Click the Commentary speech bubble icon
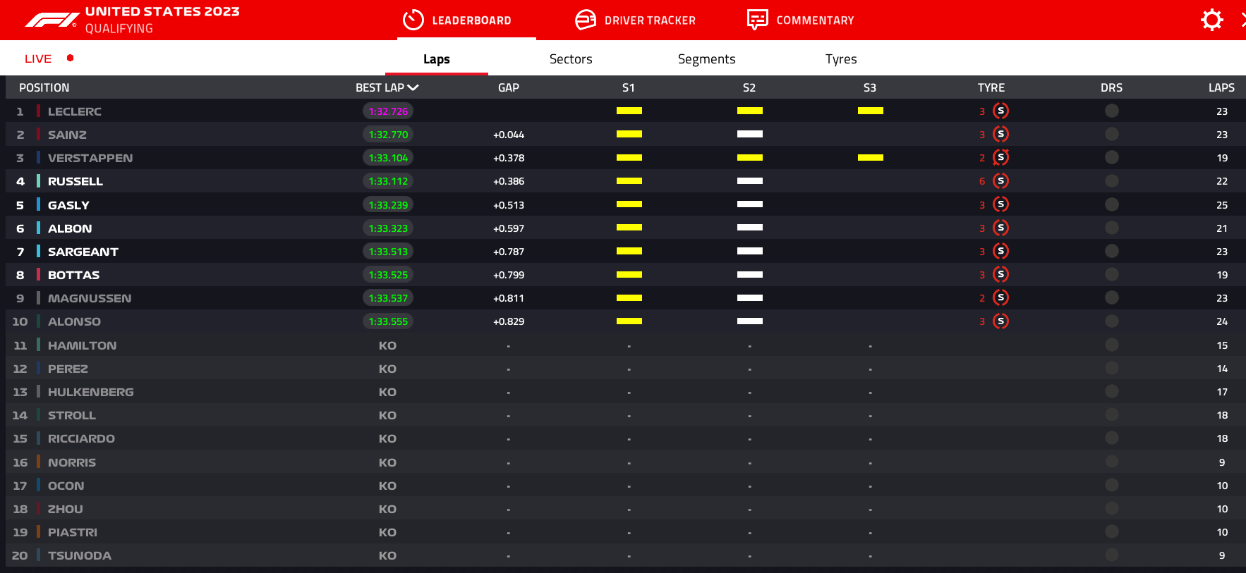The image size is (1246, 573). pos(758,20)
